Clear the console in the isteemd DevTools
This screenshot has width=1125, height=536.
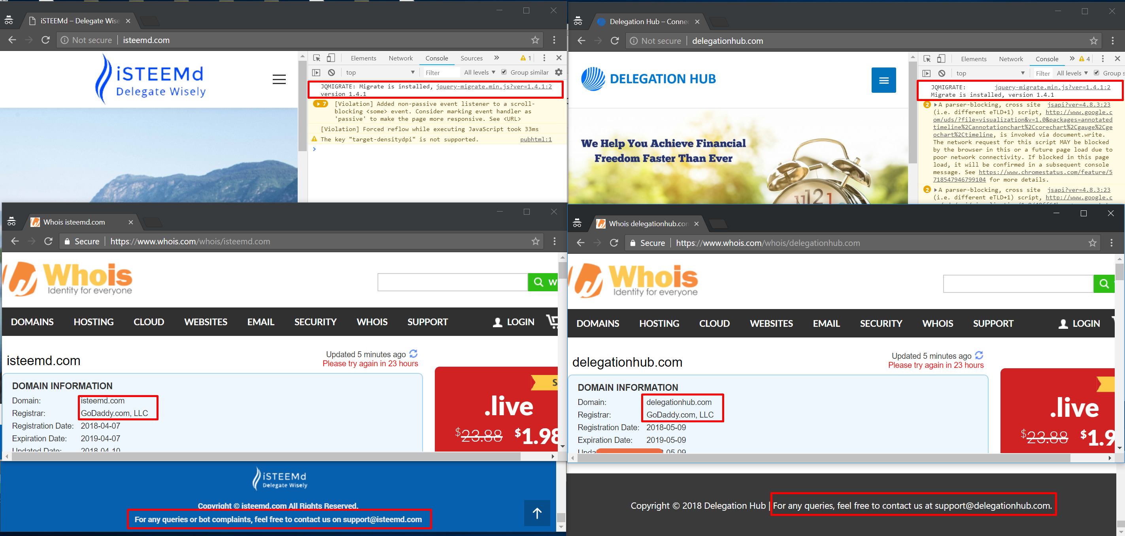coord(332,72)
